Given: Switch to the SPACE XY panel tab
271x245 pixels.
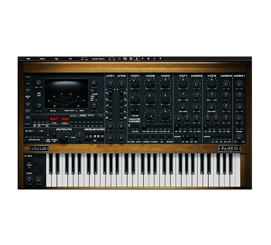Looking at the screenshot, I should (28, 97).
